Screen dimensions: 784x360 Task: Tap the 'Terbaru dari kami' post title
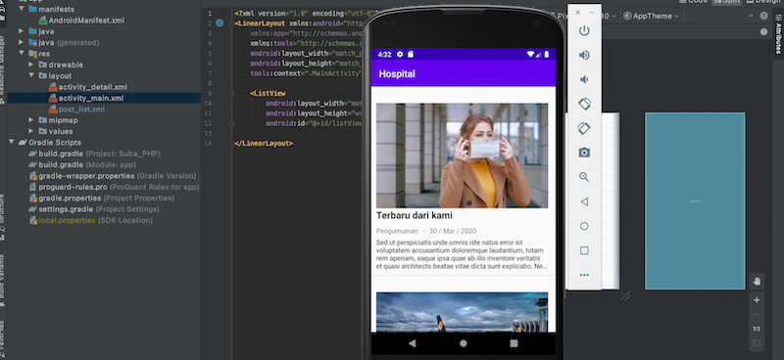pos(414,215)
